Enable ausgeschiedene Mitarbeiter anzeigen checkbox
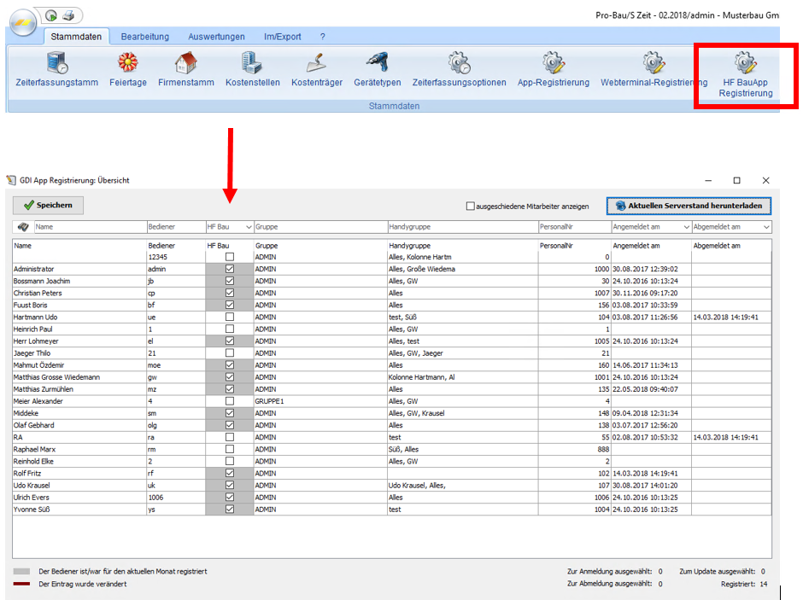803x600 pixels. click(471, 206)
